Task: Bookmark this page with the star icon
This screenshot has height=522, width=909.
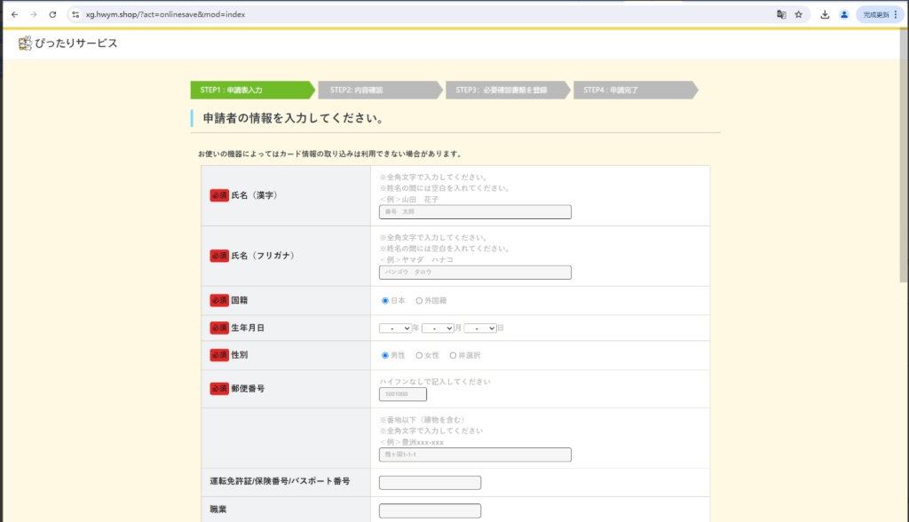Action: [x=798, y=14]
